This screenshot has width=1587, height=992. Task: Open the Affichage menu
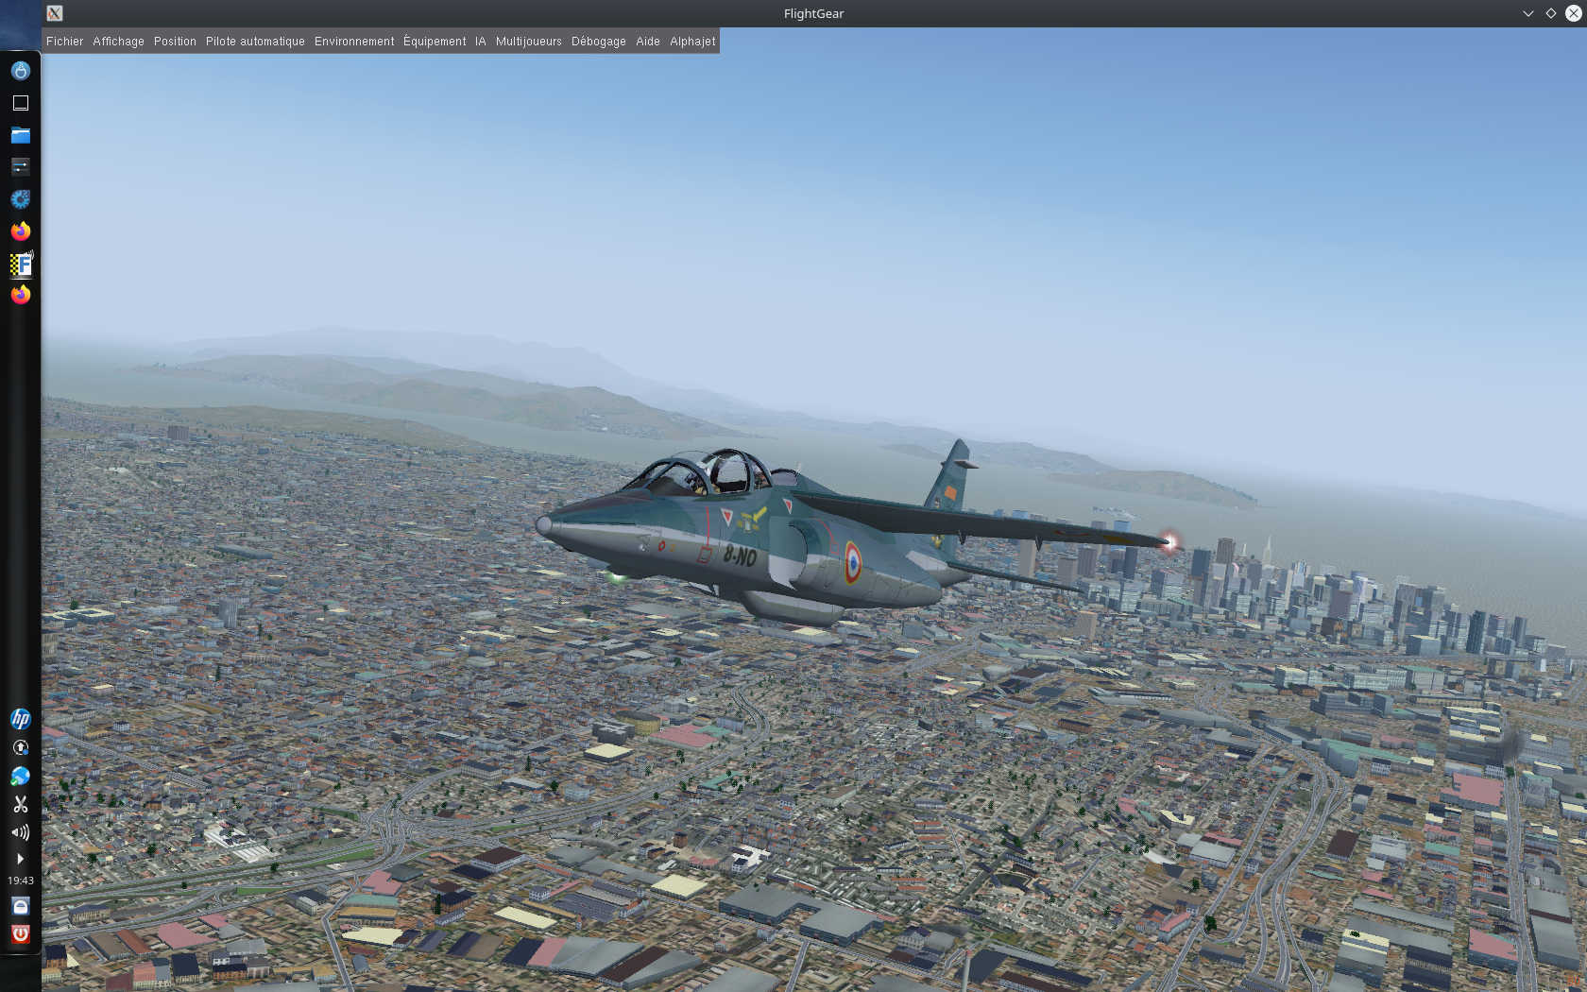(118, 42)
